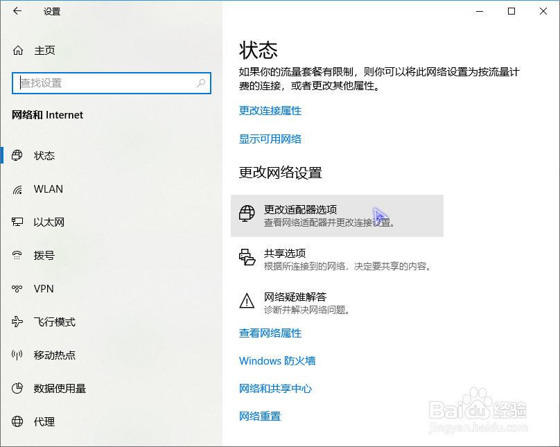Maximize the 设置 window
This screenshot has width=560, height=447.
511,11
